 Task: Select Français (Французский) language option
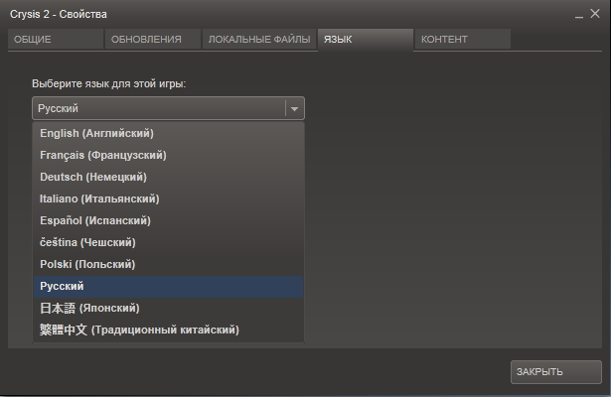[168, 155]
